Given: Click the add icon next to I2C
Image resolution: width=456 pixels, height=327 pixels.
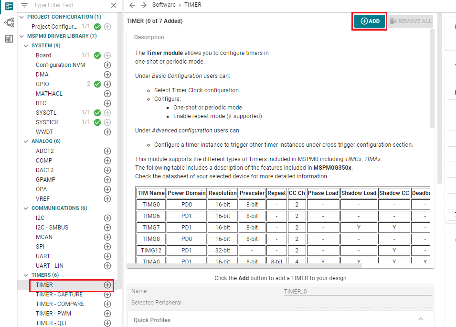Looking at the screenshot, I should [107, 218].
